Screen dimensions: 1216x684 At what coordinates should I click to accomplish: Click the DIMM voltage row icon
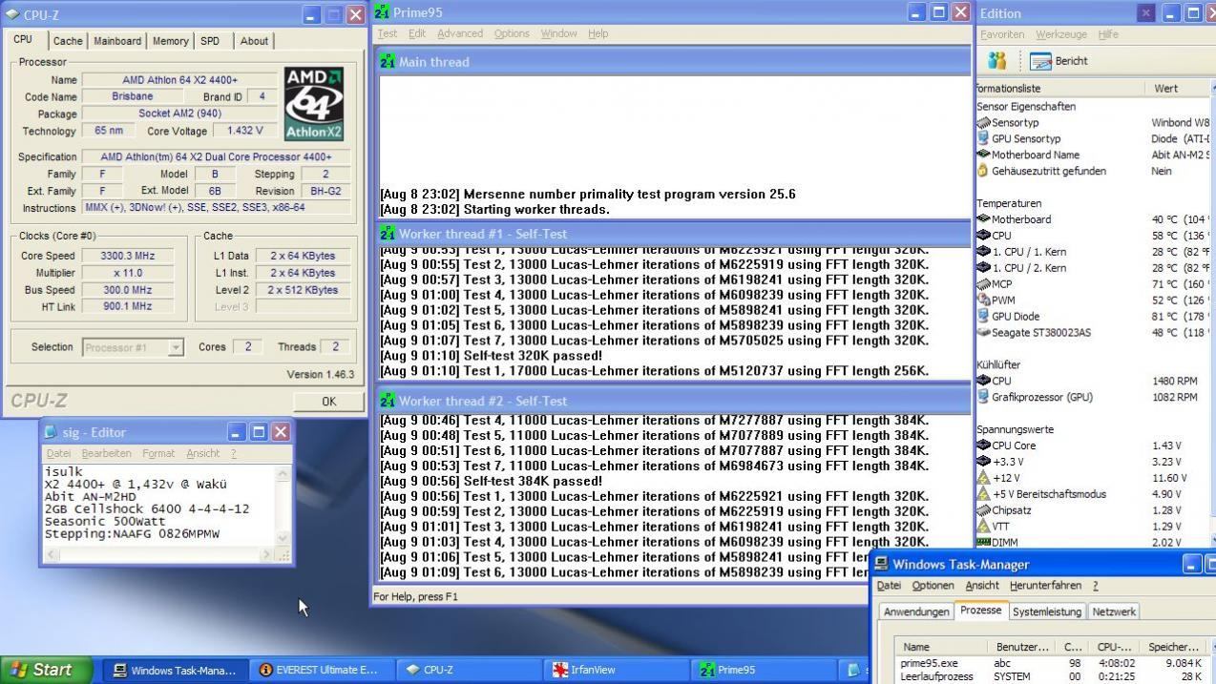983,543
